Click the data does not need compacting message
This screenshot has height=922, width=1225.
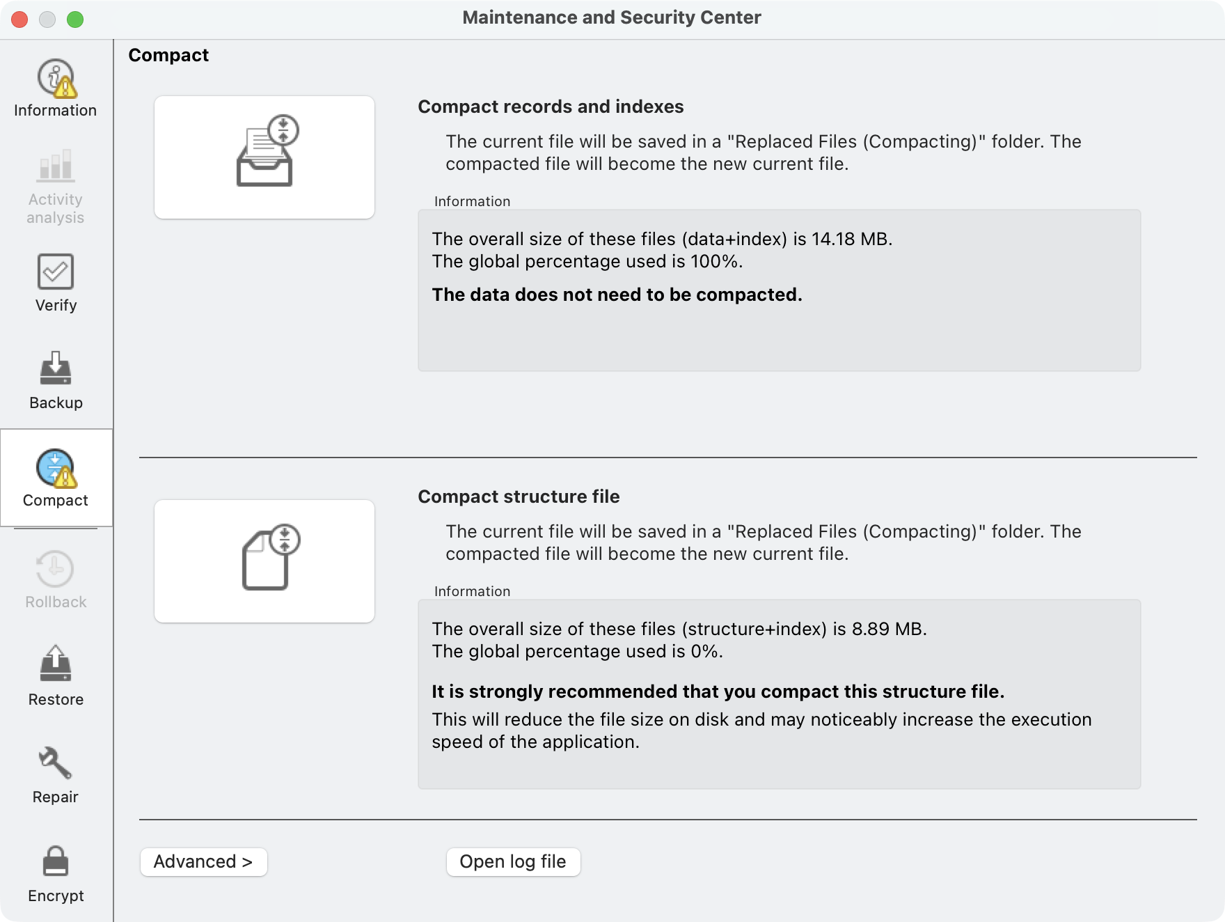(617, 295)
